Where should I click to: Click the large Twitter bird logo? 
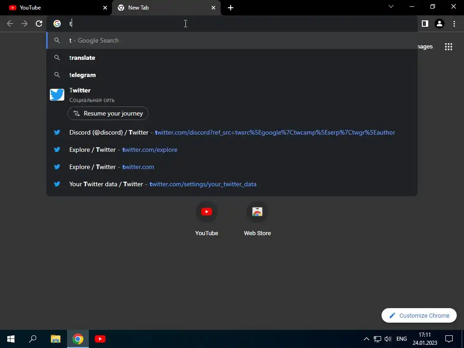coord(57,95)
